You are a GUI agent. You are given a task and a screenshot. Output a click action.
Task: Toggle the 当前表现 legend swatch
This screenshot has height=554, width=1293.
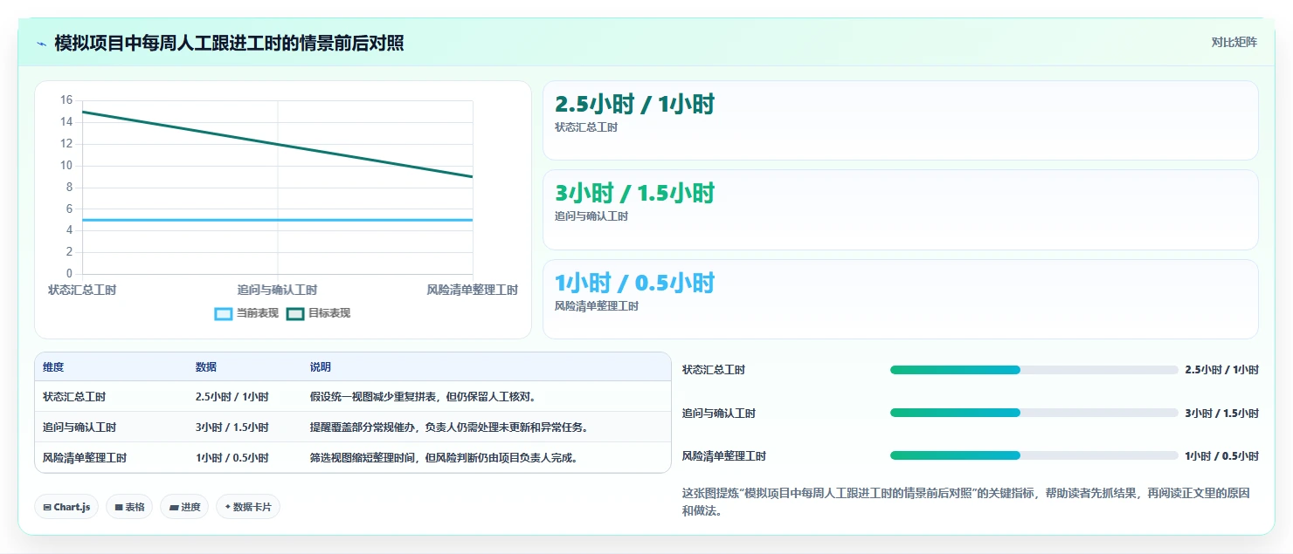(x=224, y=313)
